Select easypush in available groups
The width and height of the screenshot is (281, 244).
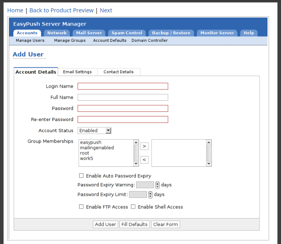[90, 142]
